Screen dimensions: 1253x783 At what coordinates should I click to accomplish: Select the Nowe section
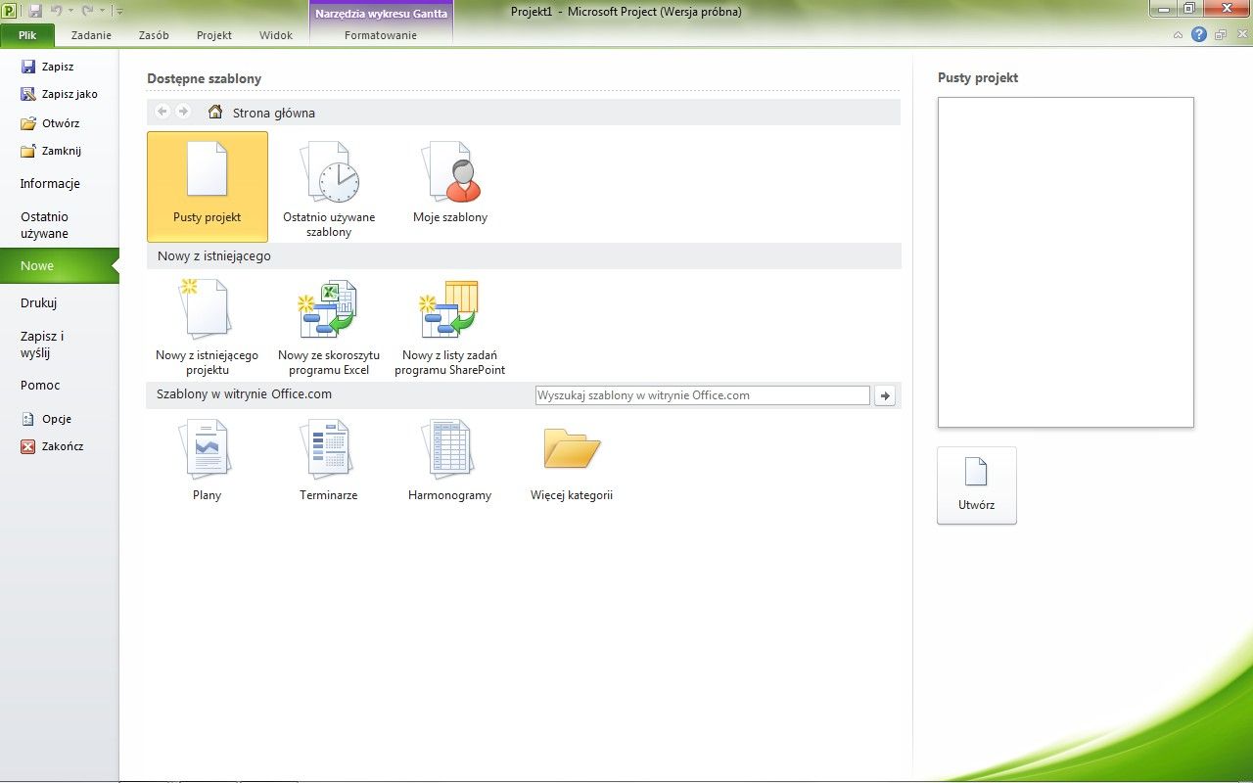click(x=59, y=266)
